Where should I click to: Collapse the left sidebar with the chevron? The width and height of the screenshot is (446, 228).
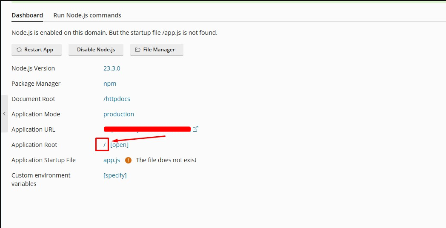[x=4, y=114]
